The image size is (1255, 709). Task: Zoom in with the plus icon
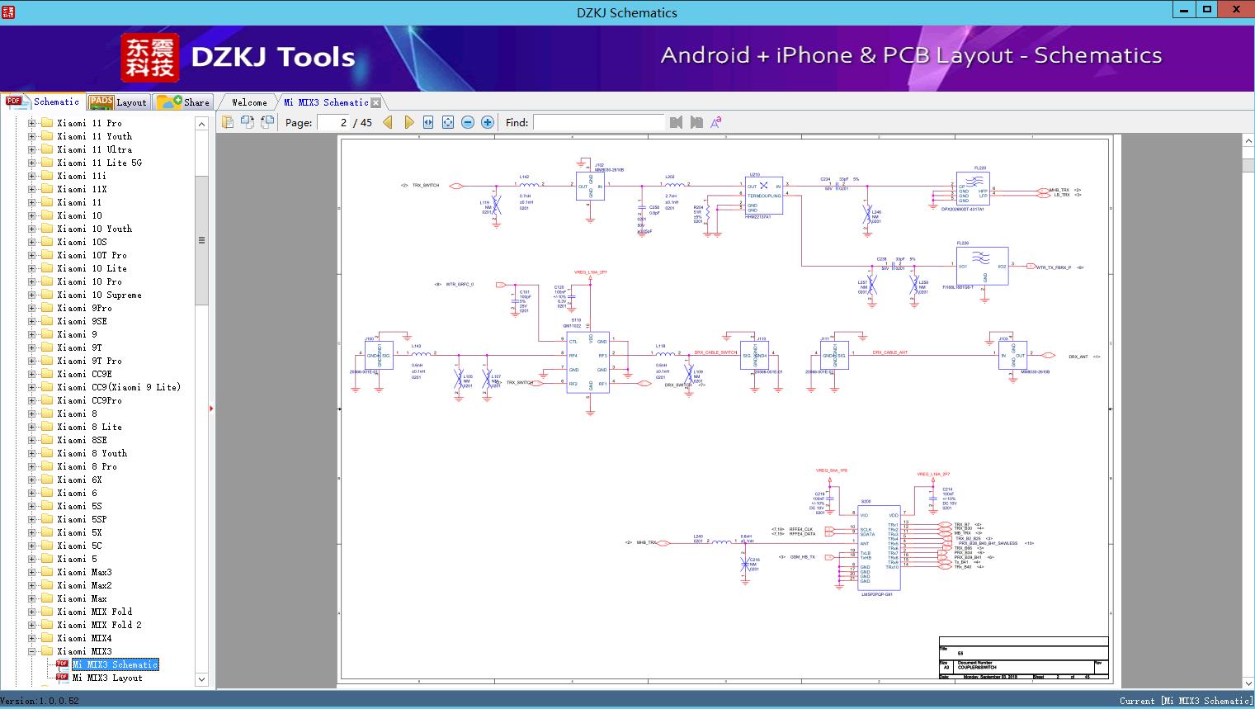488,122
